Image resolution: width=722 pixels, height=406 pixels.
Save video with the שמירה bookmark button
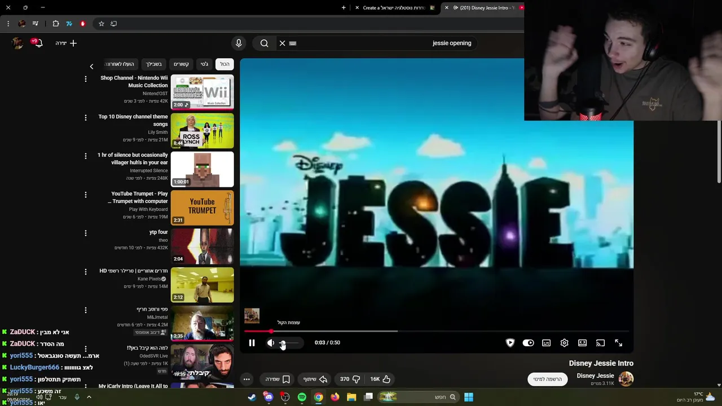click(278, 379)
